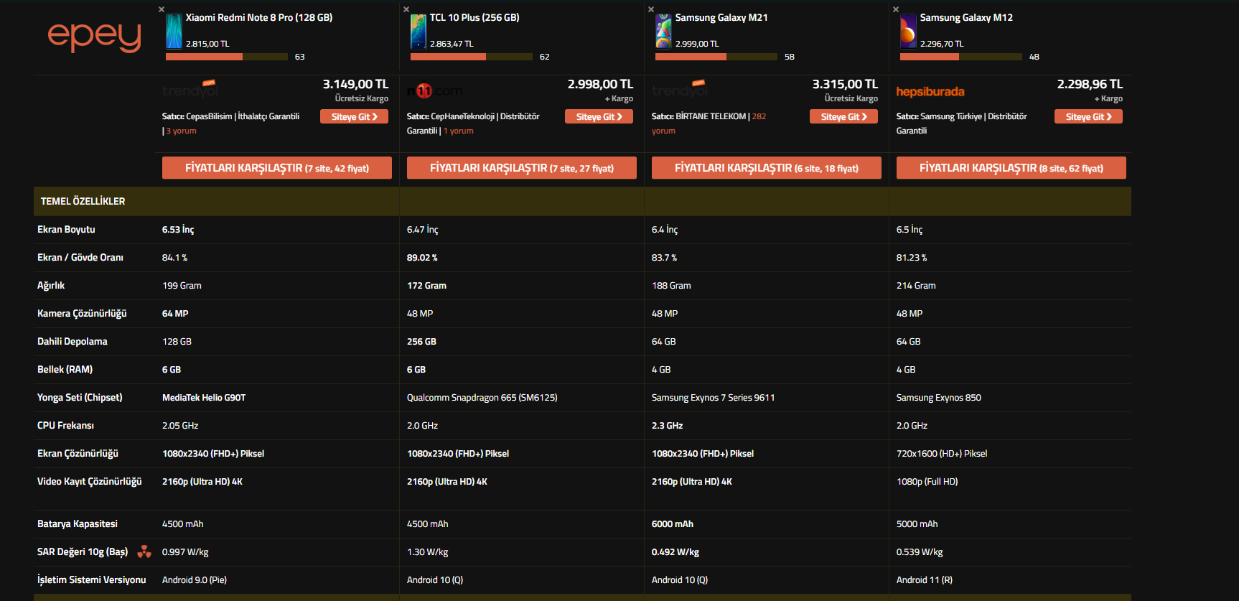Open the '1 yorum' reviews link

tap(458, 131)
